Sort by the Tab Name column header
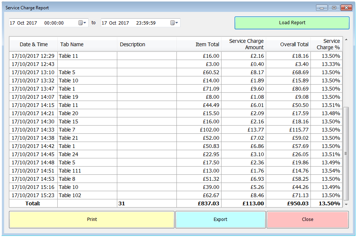 [x=87, y=44]
